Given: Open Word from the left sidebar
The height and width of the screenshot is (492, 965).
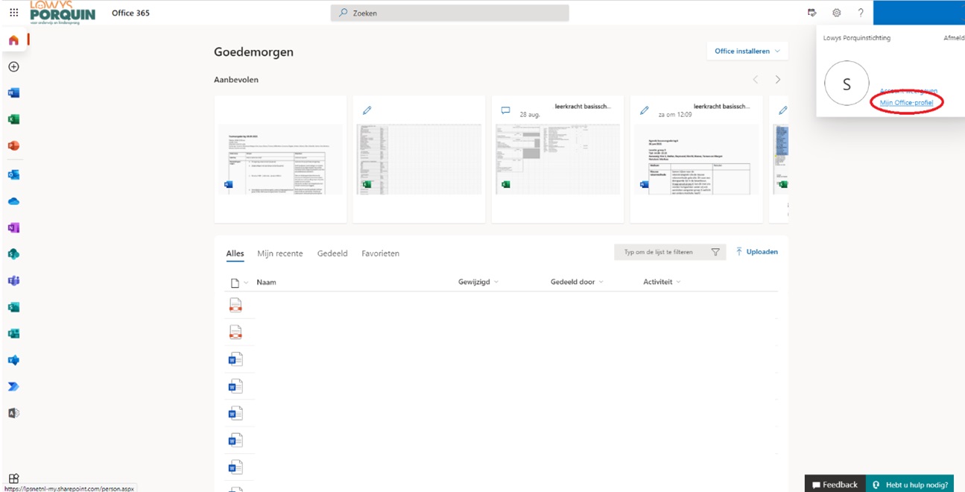Looking at the screenshot, I should click(13, 93).
